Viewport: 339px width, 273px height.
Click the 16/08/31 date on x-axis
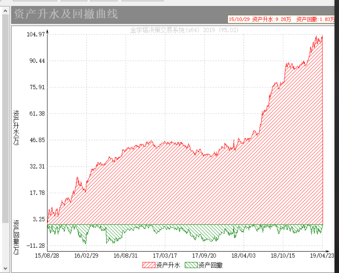click(x=125, y=256)
